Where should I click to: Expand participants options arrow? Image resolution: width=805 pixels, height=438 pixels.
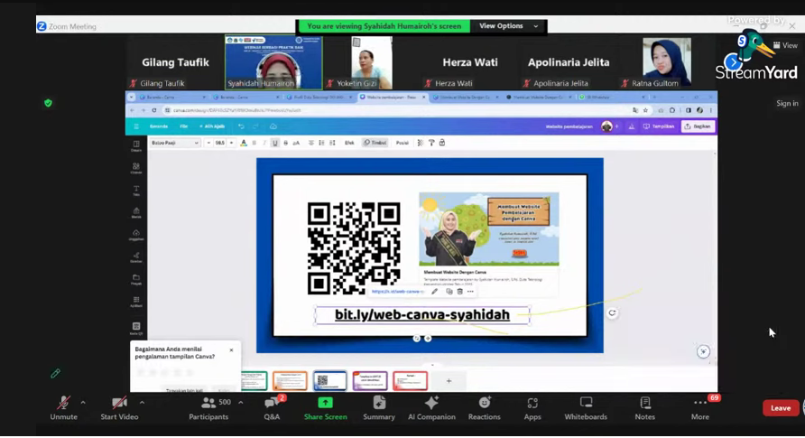tap(241, 403)
